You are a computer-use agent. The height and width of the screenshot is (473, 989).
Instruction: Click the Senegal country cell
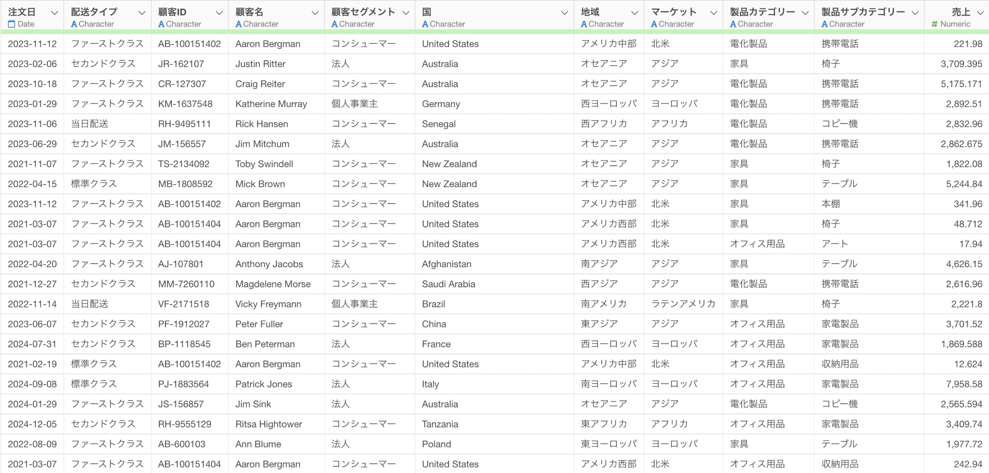439,124
